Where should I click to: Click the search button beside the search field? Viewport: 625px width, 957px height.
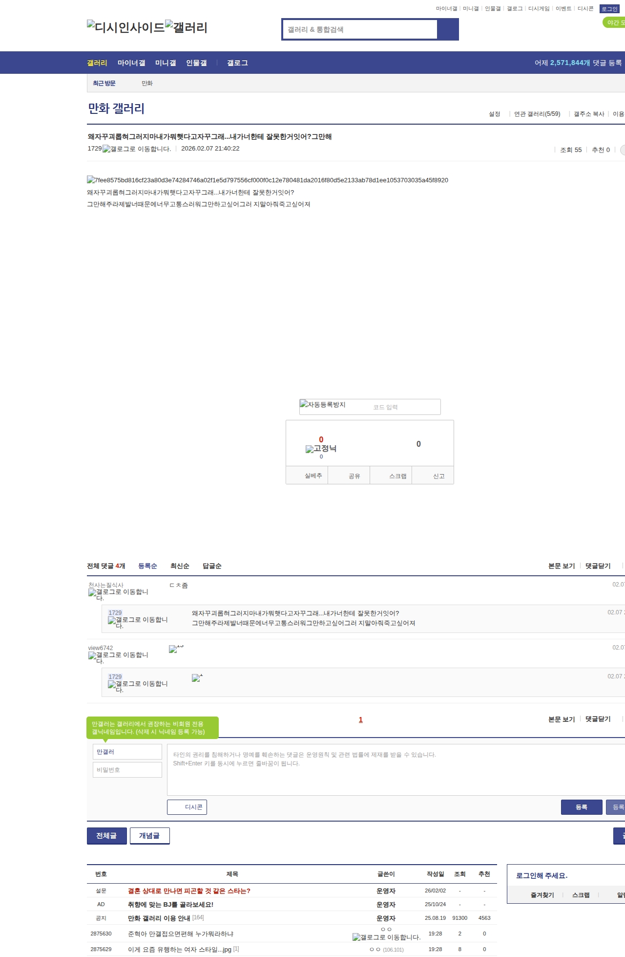pos(448,29)
